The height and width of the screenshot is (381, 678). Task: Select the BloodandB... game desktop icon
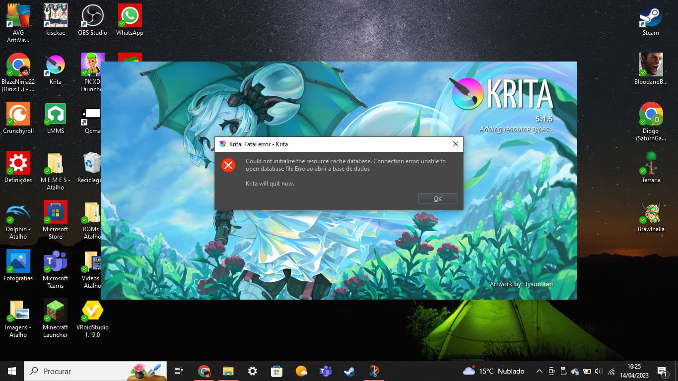651,69
